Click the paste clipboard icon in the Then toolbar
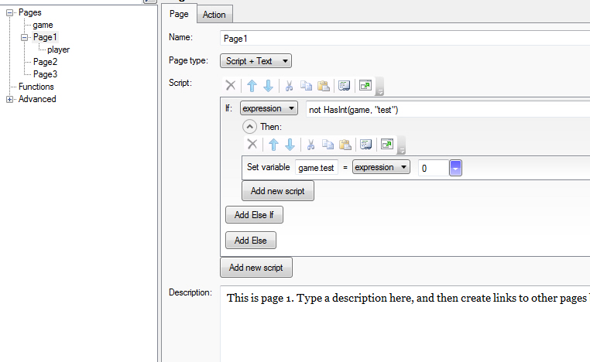590x362 pixels. pyautogui.click(x=345, y=145)
